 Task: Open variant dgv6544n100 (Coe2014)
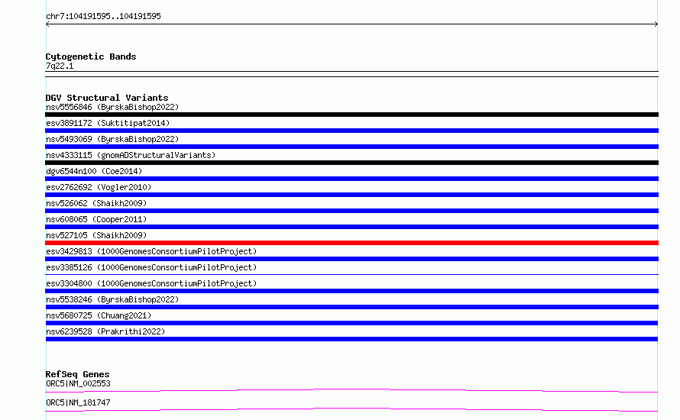pos(94,171)
